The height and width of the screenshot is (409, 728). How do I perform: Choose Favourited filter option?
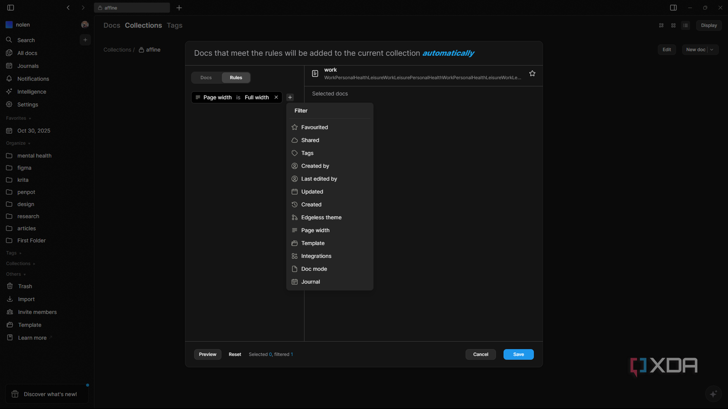tap(330, 127)
